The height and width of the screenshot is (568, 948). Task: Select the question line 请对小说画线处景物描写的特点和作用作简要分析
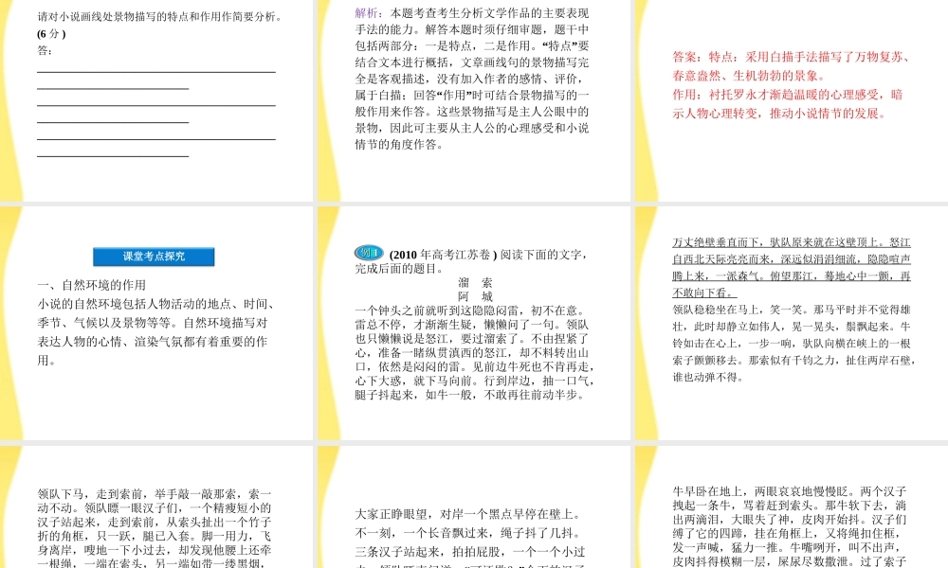(159, 17)
